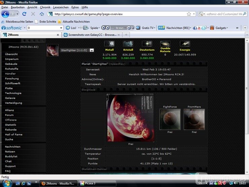
Task: Expand the Nachrichten [901] dropdown arrow
Action: (x=190, y=28)
